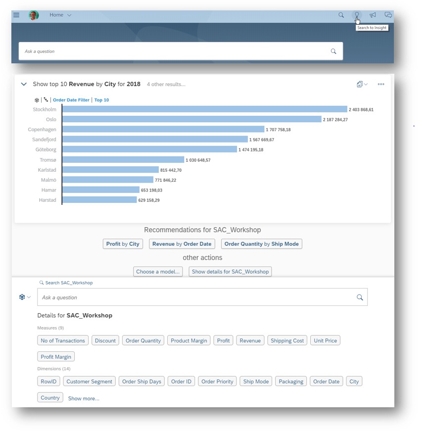The height and width of the screenshot is (433, 427).
Task: Click the Top 10 filter link
Action: tap(101, 100)
